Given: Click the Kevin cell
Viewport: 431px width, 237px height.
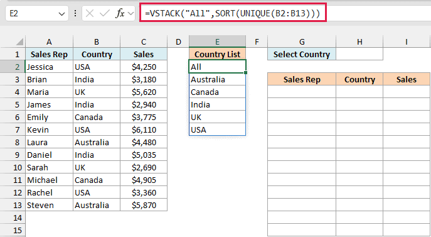Looking at the screenshot, I should 49,130.
